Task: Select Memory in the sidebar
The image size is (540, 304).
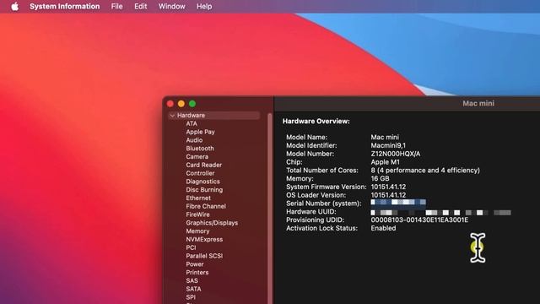Action: click(197, 231)
